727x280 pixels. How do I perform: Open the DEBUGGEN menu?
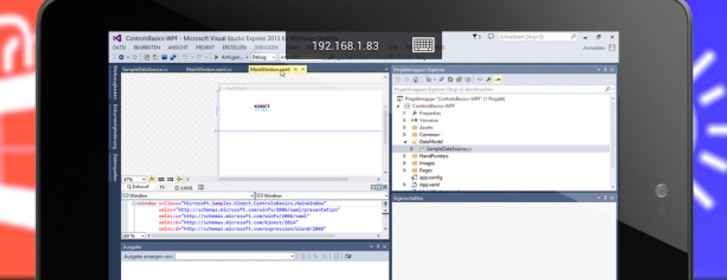coord(266,48)
